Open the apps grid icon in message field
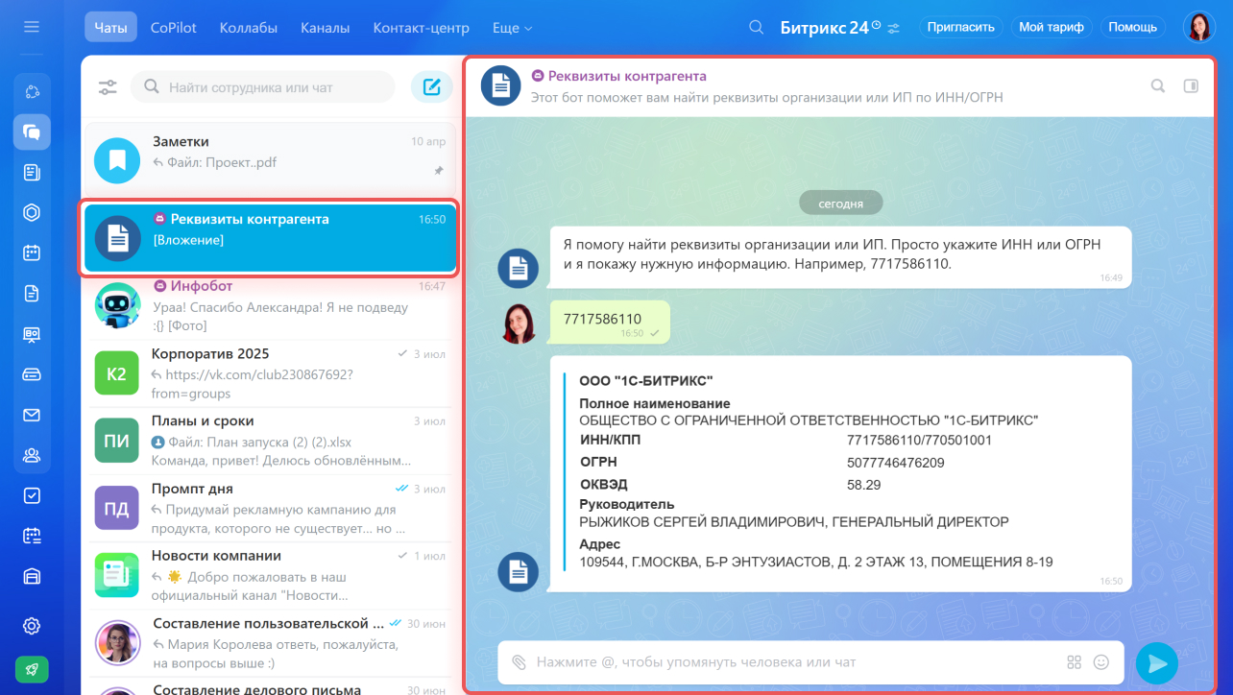The height and width of the screenshot is (695, 1233). click(x=1075, y=662)
